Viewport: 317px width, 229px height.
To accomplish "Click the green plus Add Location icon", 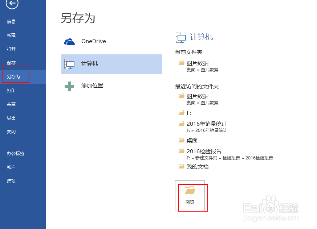I will [x=69, y=86].
